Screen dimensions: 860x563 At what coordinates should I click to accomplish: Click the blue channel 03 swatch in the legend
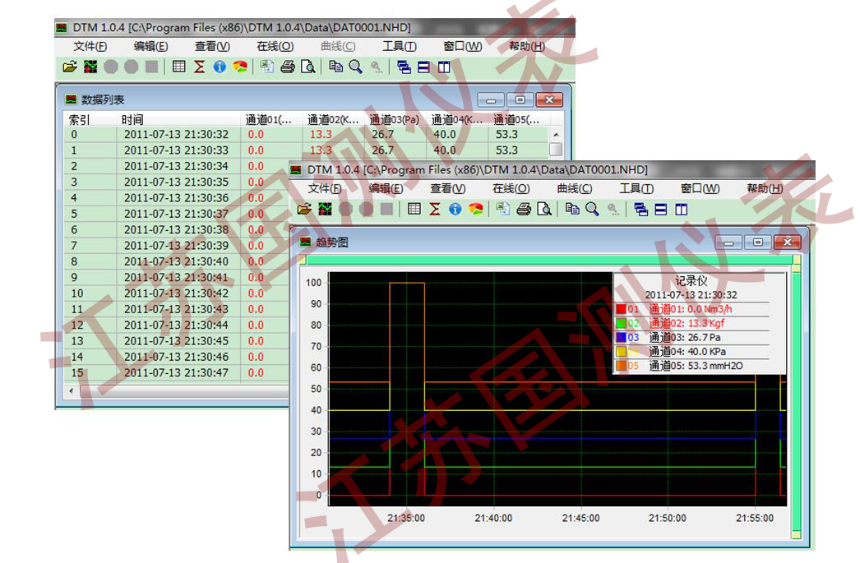[x=621, y=338]
